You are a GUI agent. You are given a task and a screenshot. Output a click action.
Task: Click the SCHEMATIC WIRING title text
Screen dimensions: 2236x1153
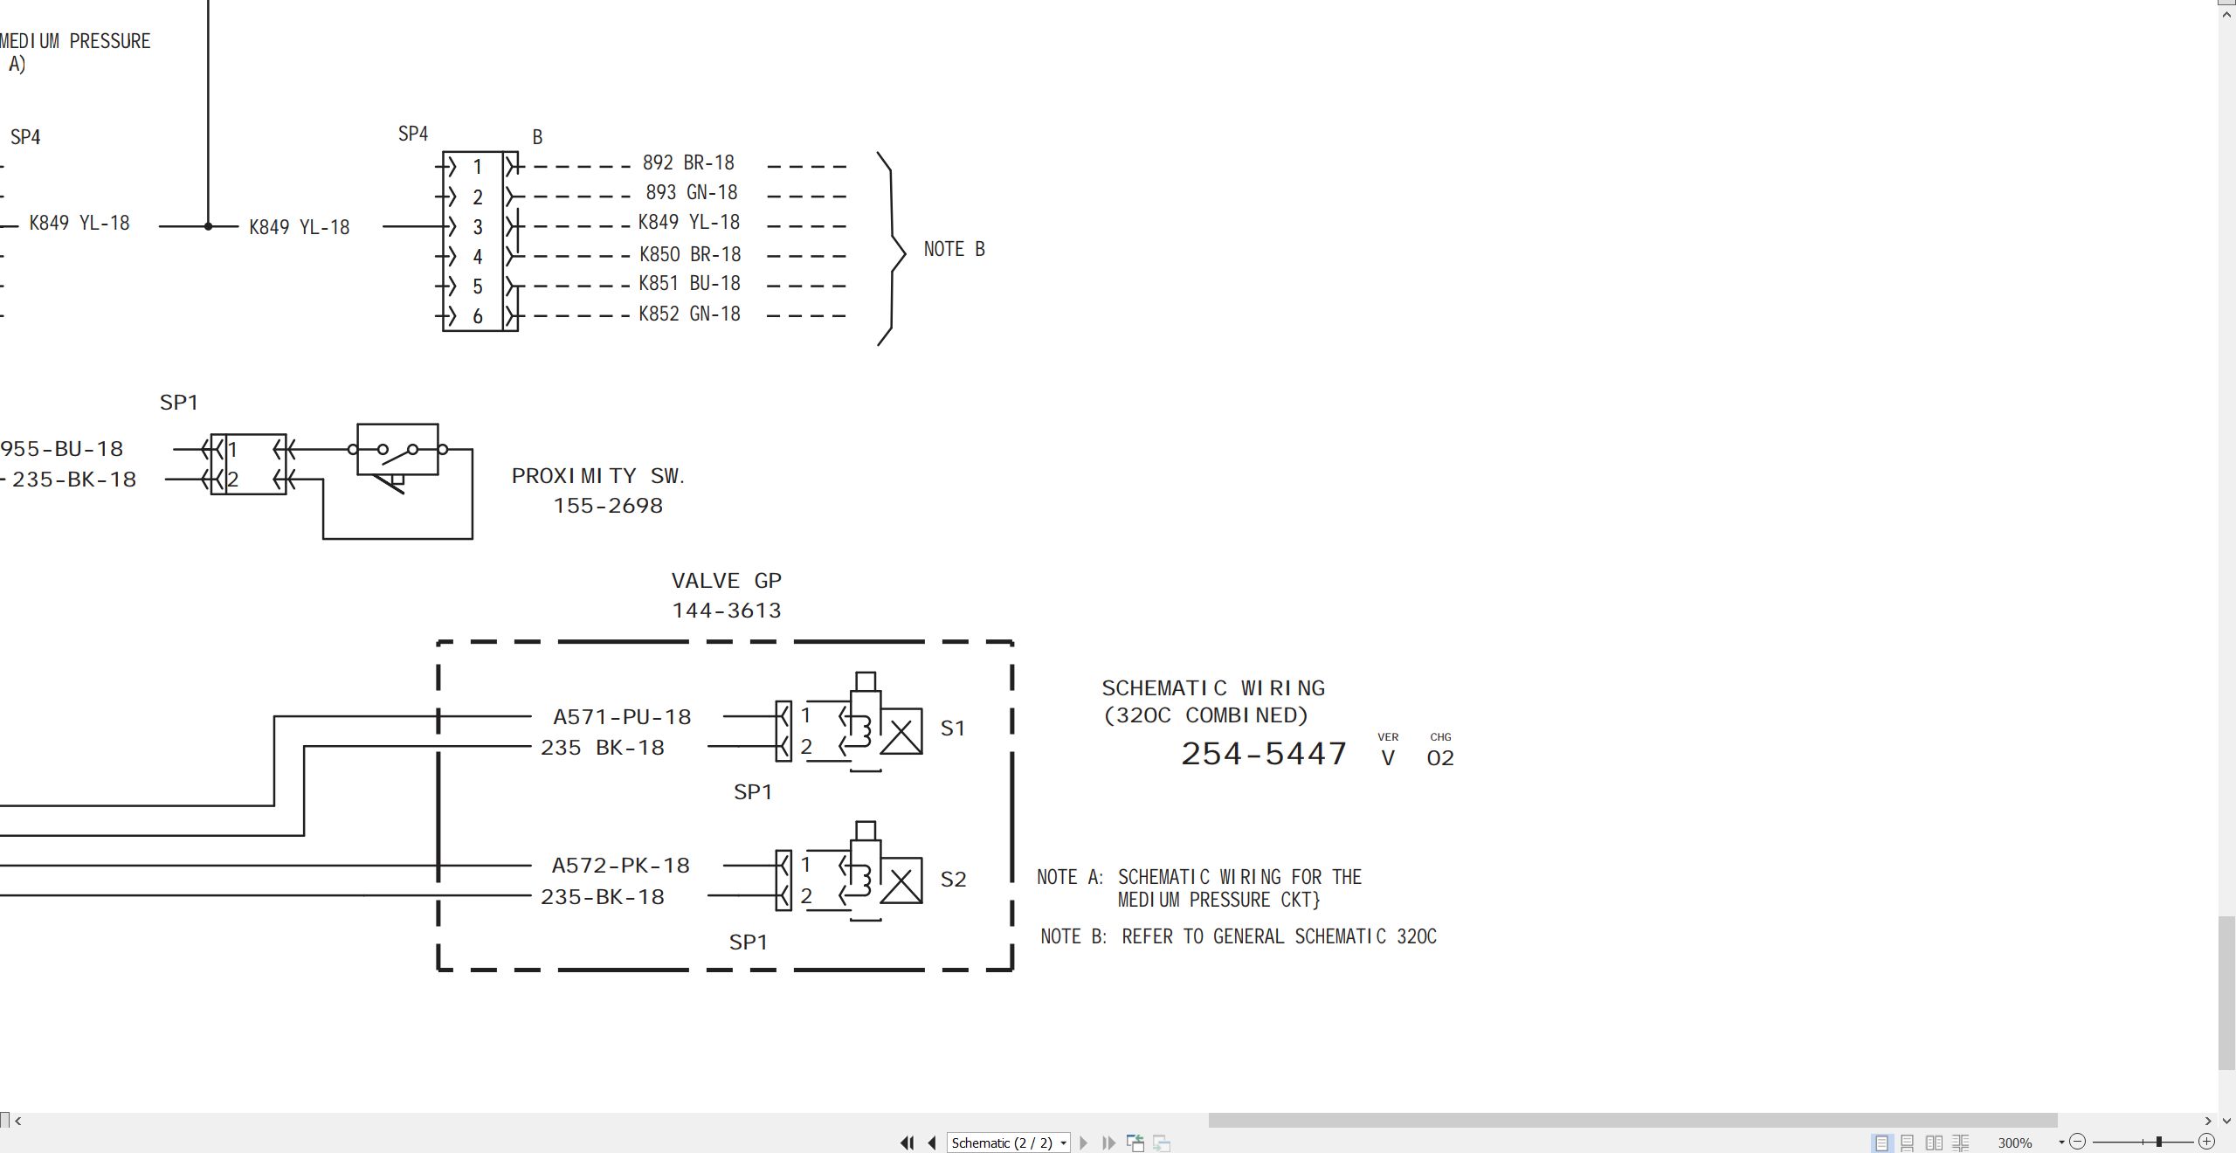tap(1213, 688)
